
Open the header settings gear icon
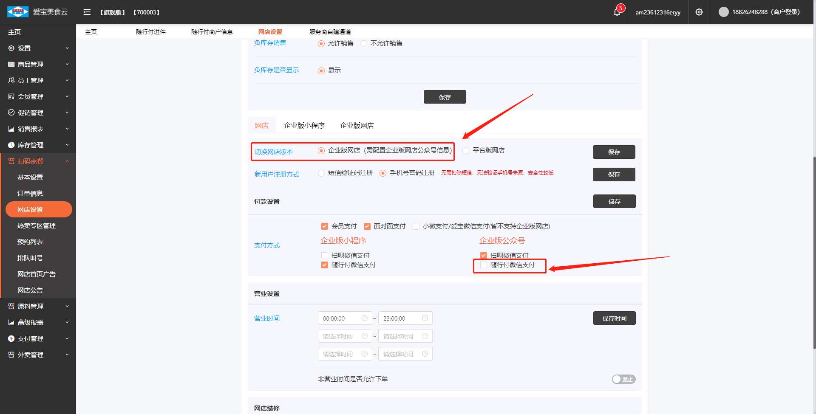[699, 12]
